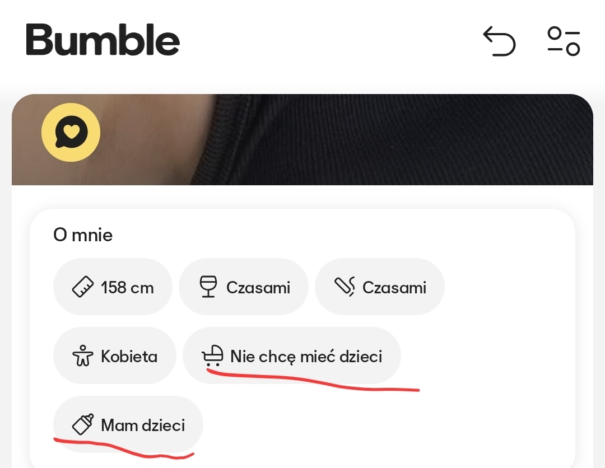Viewport: 605px width, 468px height.
Task: Select the 158 cm height text
Action: tap(127, 288)
